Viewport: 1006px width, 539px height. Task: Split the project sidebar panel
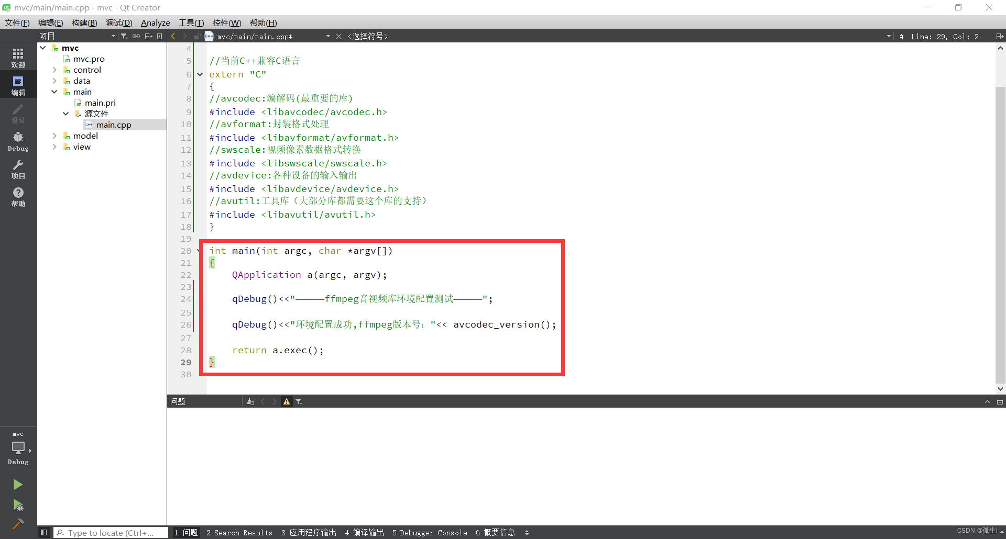(149, 36)
